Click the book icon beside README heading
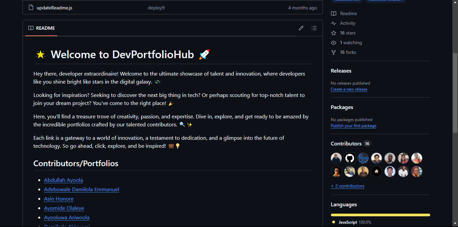Viewport: 458px width, 227px height. 31,28
